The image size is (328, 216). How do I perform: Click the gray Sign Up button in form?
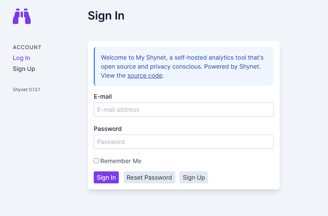(x=194, y=177)
